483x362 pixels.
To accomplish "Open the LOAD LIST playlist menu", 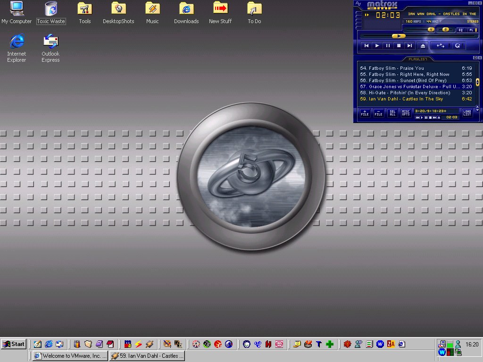I will (x=467, y=113).
